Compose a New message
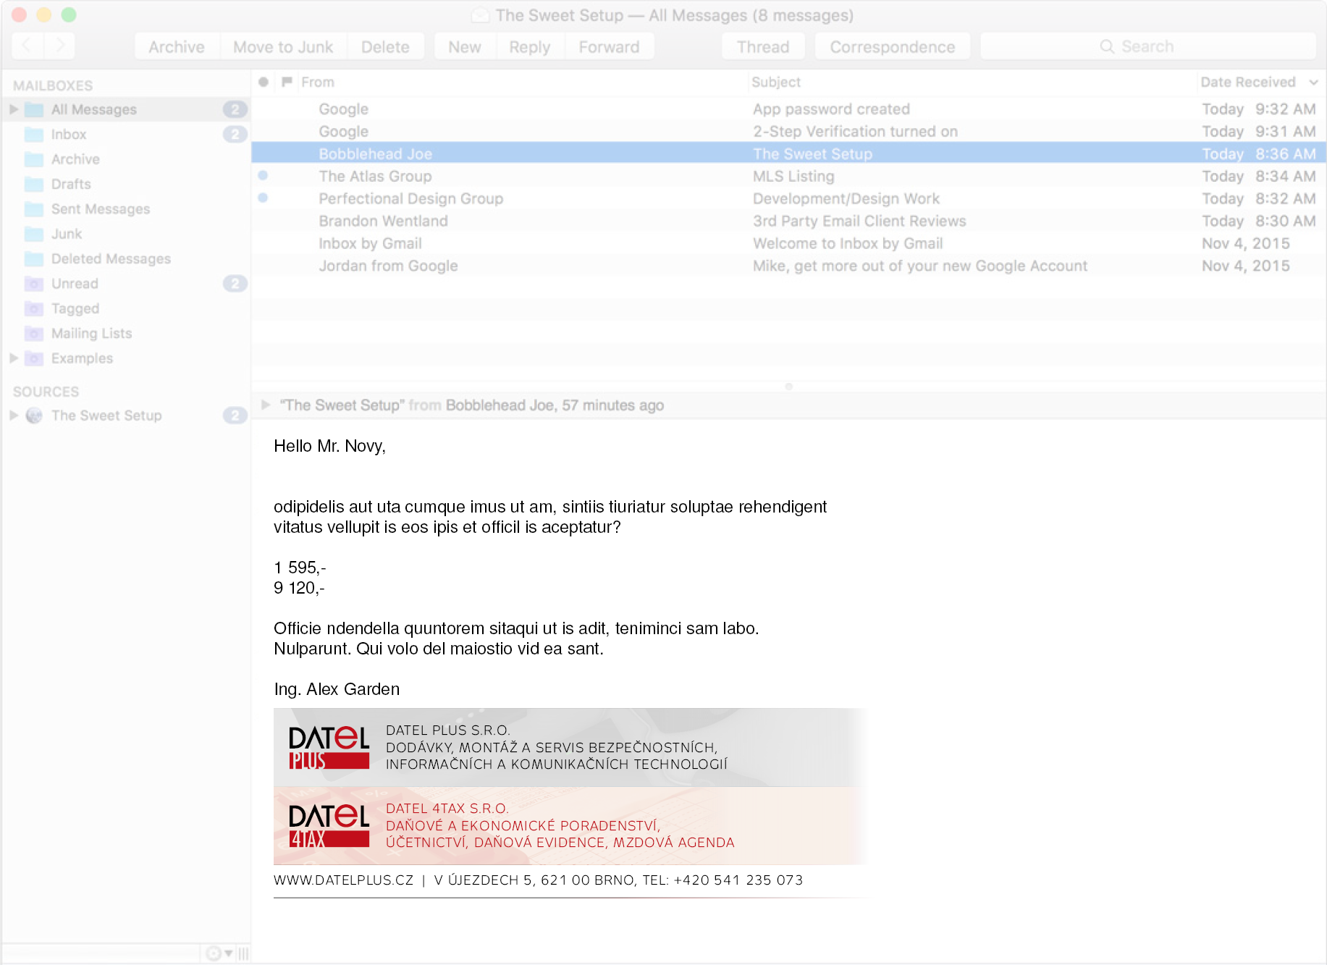1327x965 pixels. pyautogui.click(x=465, y=46)
